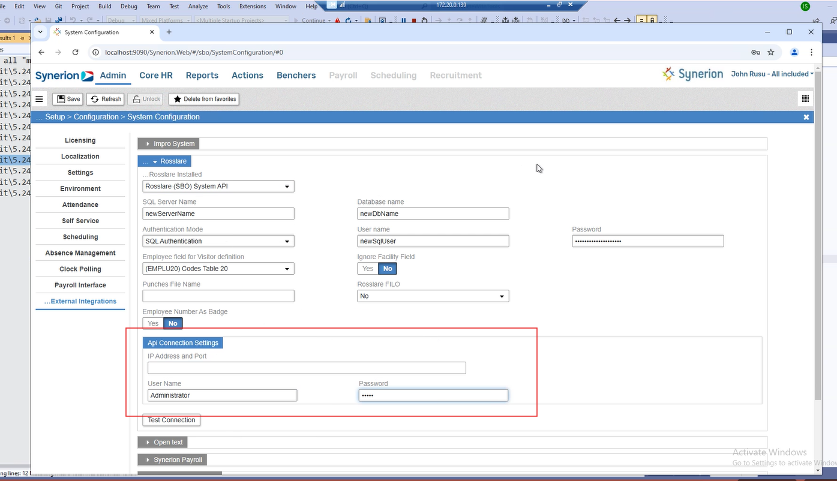837x481 pixels.
Task: Collapse the Rosslare section
Action: click(165, 161)
